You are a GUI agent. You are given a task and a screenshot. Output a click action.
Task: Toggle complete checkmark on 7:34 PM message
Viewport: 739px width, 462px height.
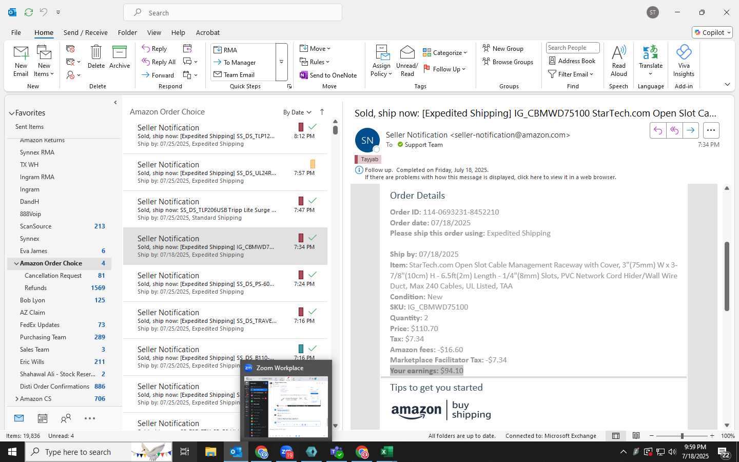tap(313, 237)
